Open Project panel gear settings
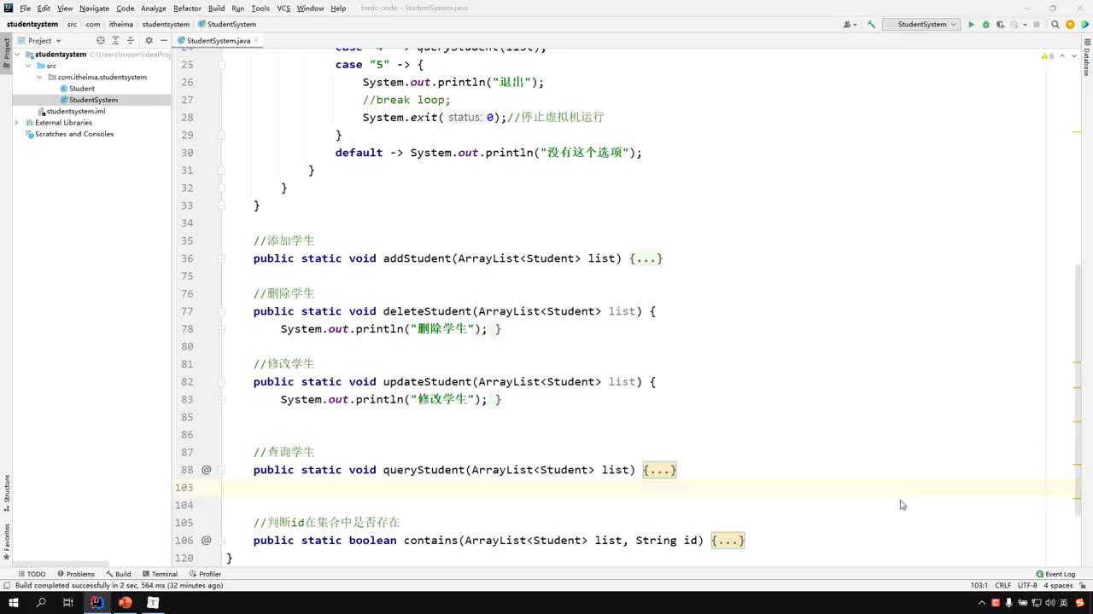 [x=149, y=40]
